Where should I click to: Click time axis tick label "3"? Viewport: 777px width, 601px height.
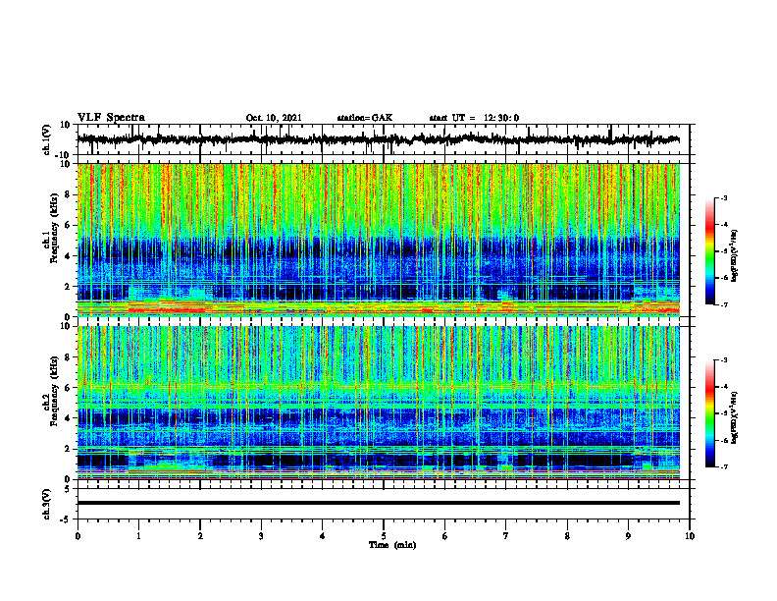[261, 536]
